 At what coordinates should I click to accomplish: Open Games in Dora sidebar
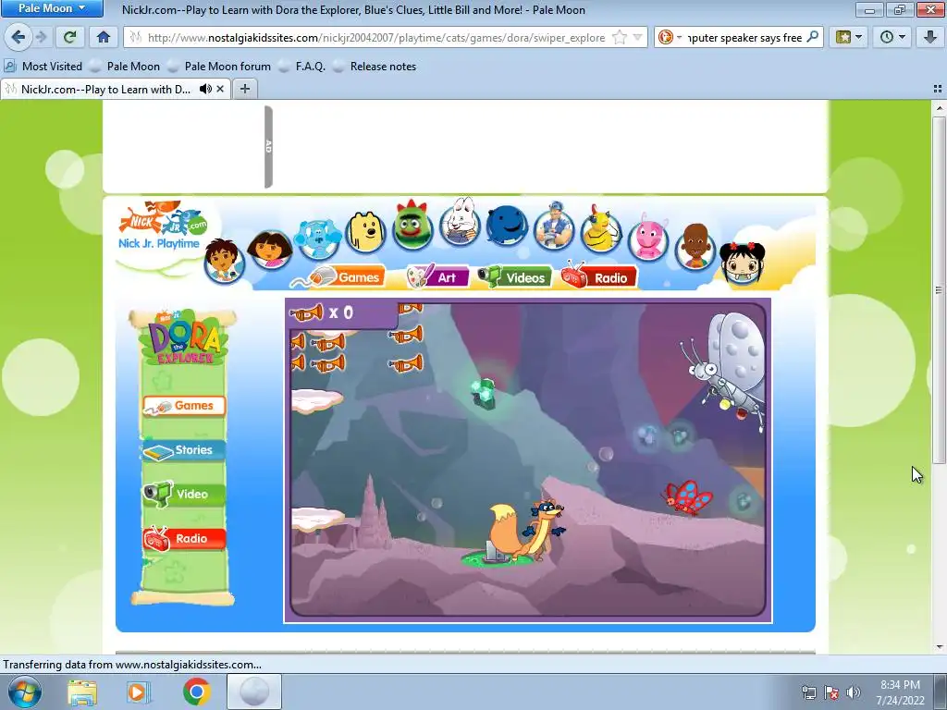(x=184, y=406)
